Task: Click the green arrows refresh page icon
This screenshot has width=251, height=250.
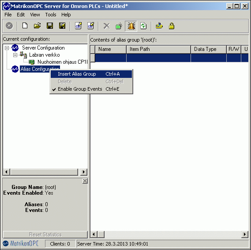Action: tap(143, 26)
